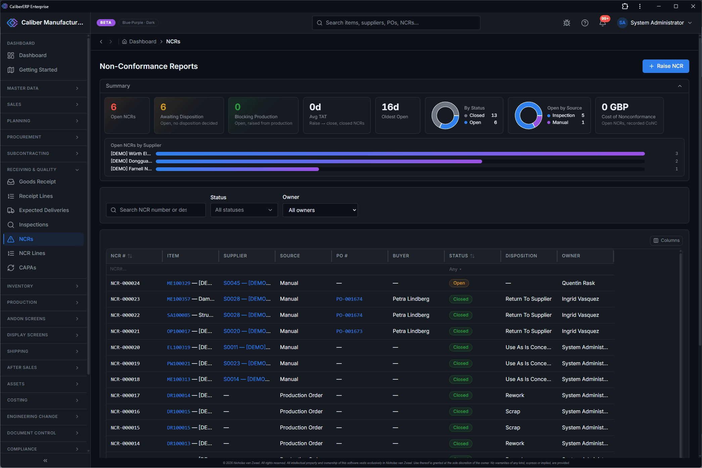Image resolution: width=702 pixels, height=468 pixels.
Task: Click the Würth supplier bar
Action: (x=400, y=154)
